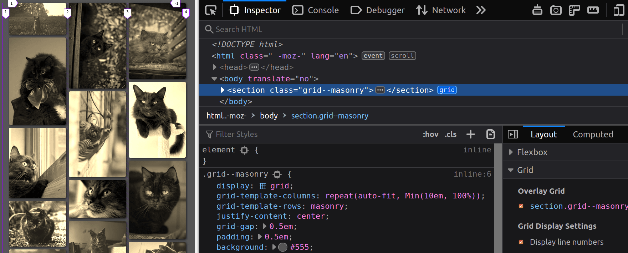Collapse the rules sidebar pane icon
This screenshot has height=253, width=628.
pos(513,134)
